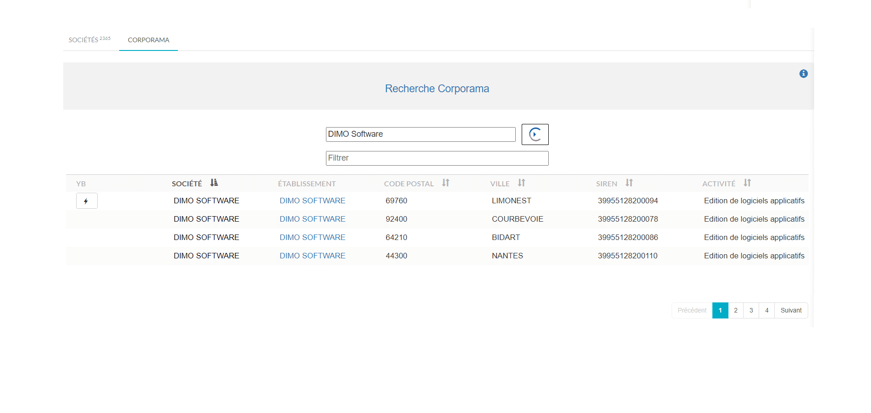871x413 pixels.
Task: Run the Corporama search button
Action: (x=535, y=134)
